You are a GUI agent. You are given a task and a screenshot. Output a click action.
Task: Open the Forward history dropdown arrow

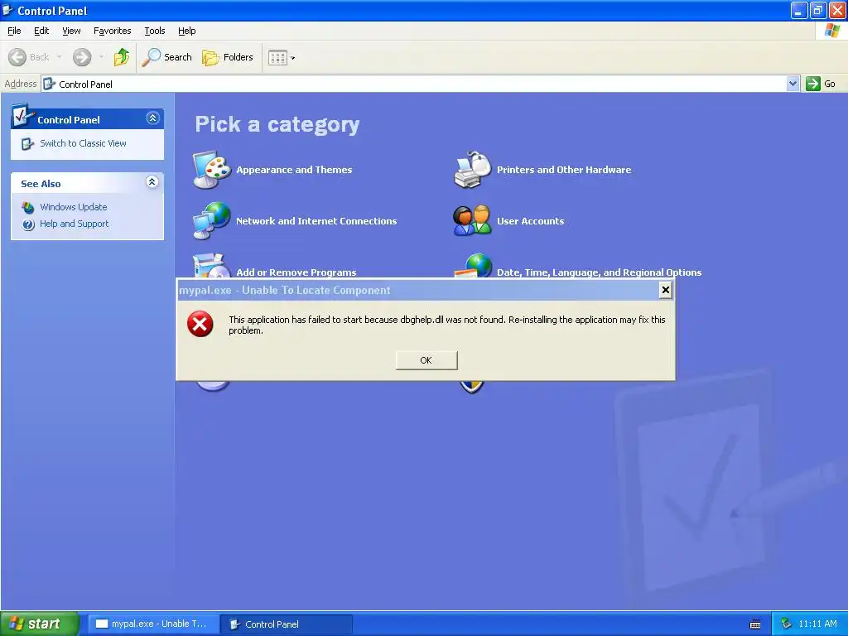click(101, 57)
